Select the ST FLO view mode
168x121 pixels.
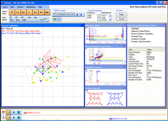(x=12, y=19)
